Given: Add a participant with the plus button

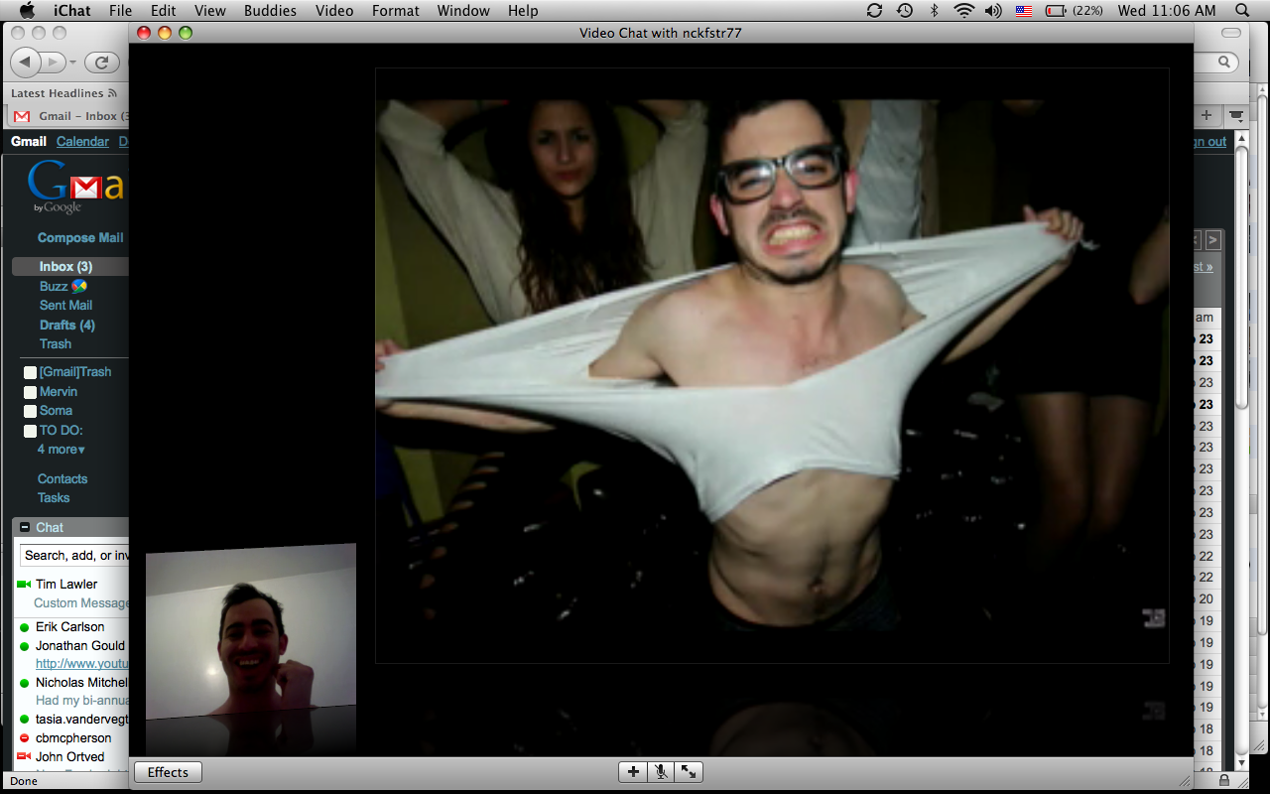Looking at the screenshot, I should [633, 771].
